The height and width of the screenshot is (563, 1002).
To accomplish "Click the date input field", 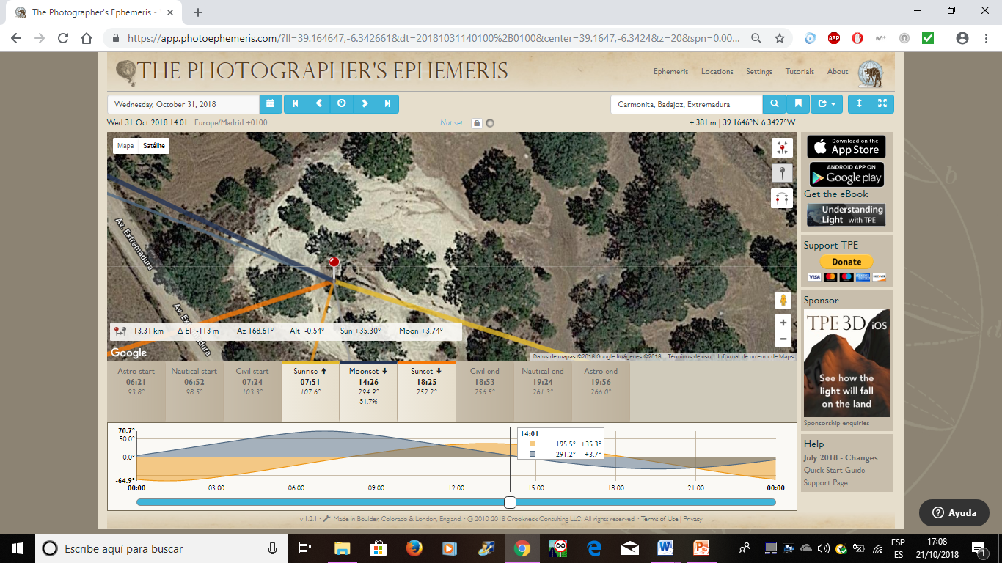I will click(183, 104).
